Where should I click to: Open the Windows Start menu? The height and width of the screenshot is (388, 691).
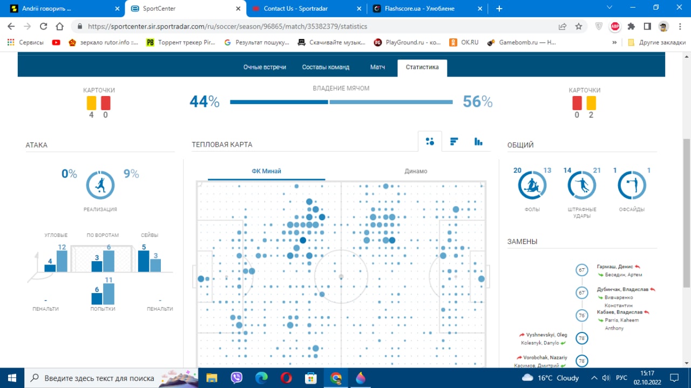12,378
